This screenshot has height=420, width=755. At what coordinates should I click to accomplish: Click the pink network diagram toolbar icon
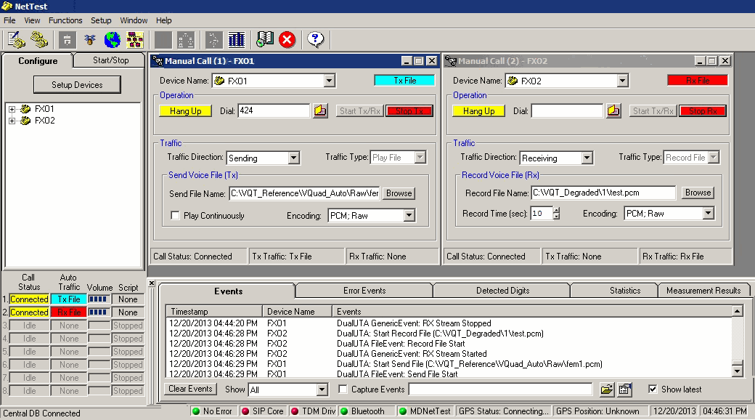click(x=135, y=39)
